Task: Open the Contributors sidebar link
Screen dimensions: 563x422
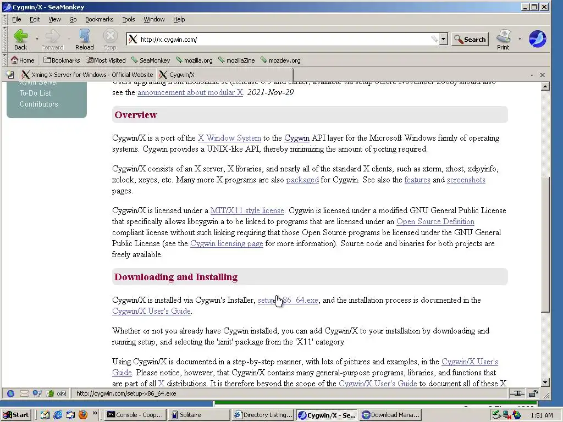Action: click(x=39, y=104)
